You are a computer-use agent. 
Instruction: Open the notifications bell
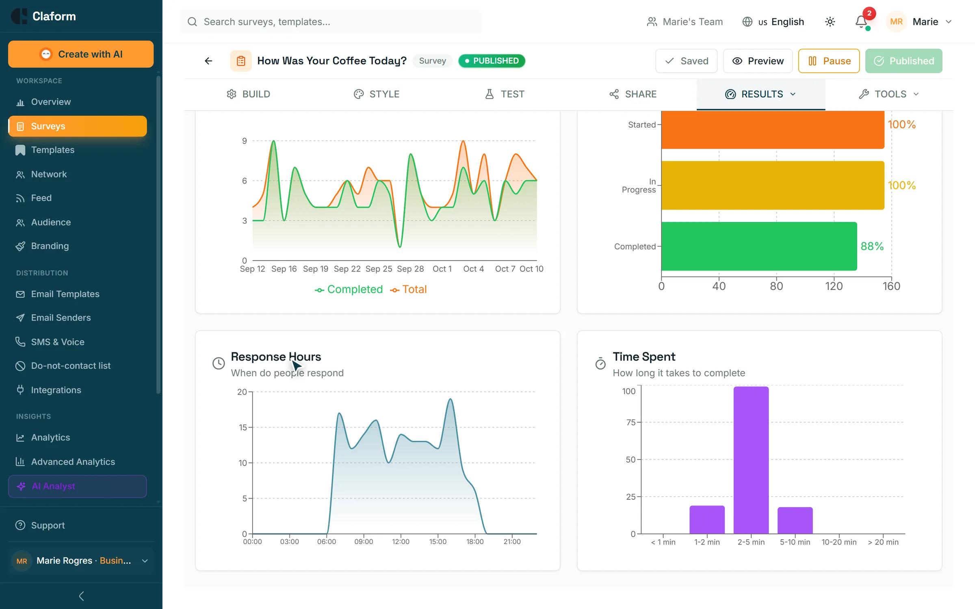860,22
